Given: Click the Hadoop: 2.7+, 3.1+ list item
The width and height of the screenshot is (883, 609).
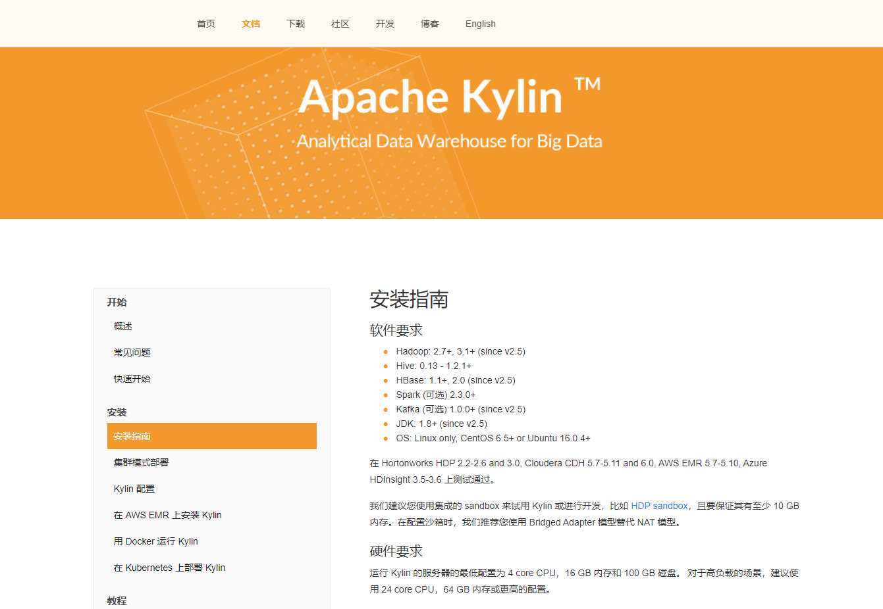Looking at the screenshot, I should [461, 351].
